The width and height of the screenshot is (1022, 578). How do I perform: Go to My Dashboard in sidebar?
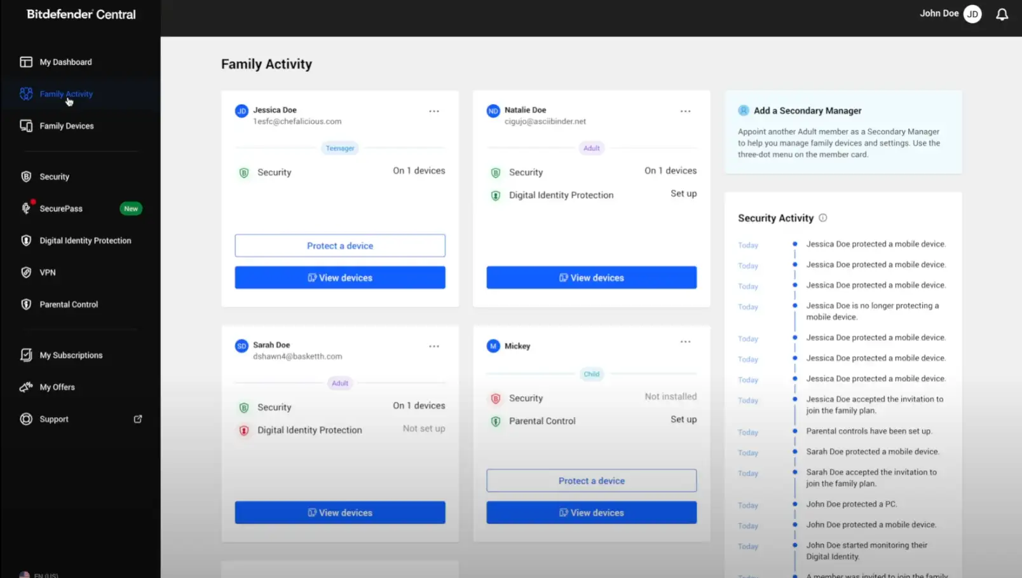point(65,62)
